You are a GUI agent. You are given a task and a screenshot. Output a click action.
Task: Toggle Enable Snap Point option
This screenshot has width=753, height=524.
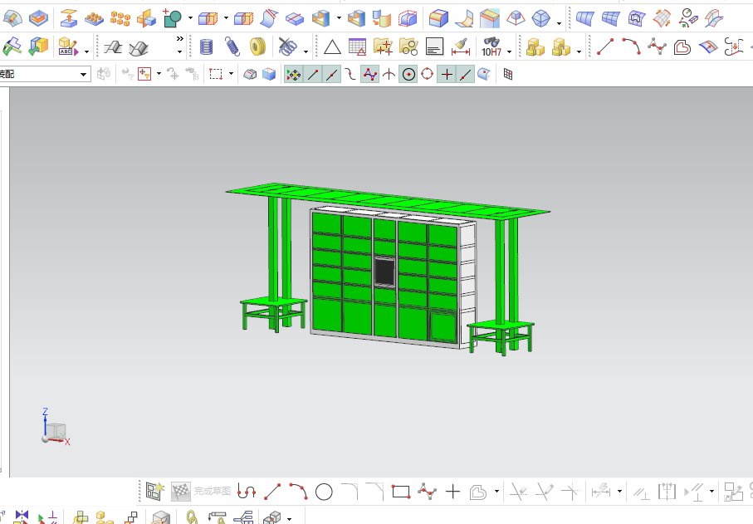pos(293,75)
